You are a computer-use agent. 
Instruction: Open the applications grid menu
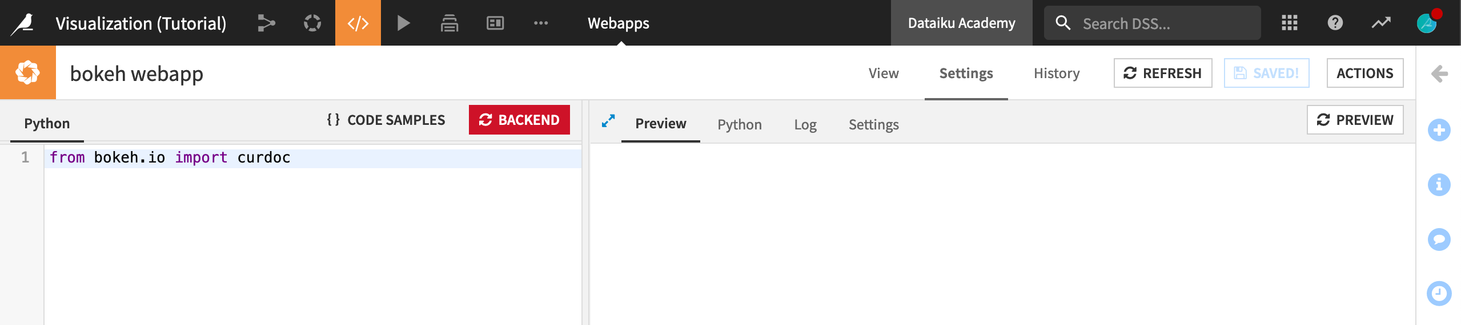tap(1290, 23)
